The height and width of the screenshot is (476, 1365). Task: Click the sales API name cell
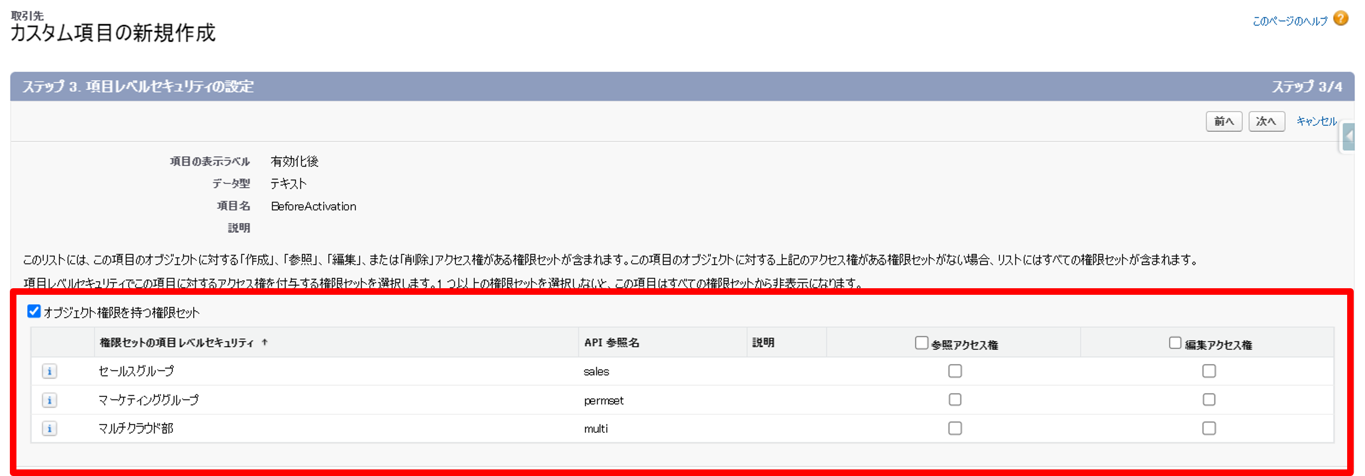[x=596, y=372]
